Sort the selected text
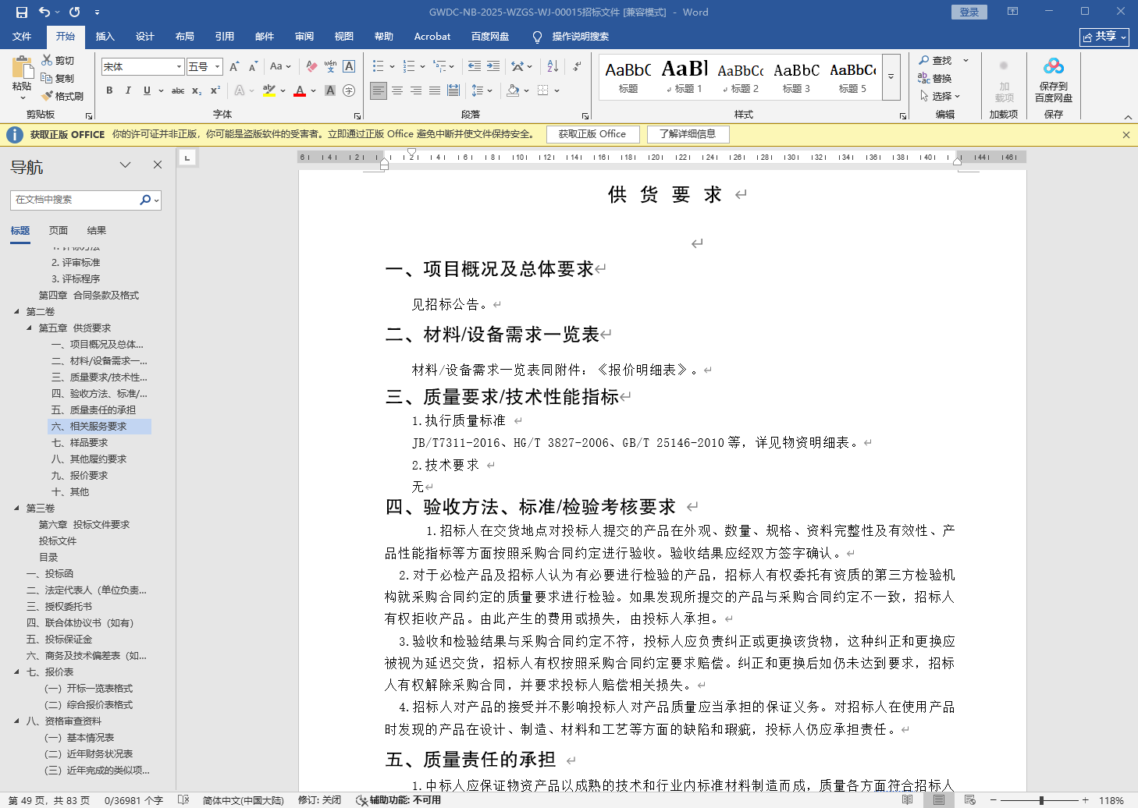The height and width of the screenshot is (808, 1138). (553, 67)
